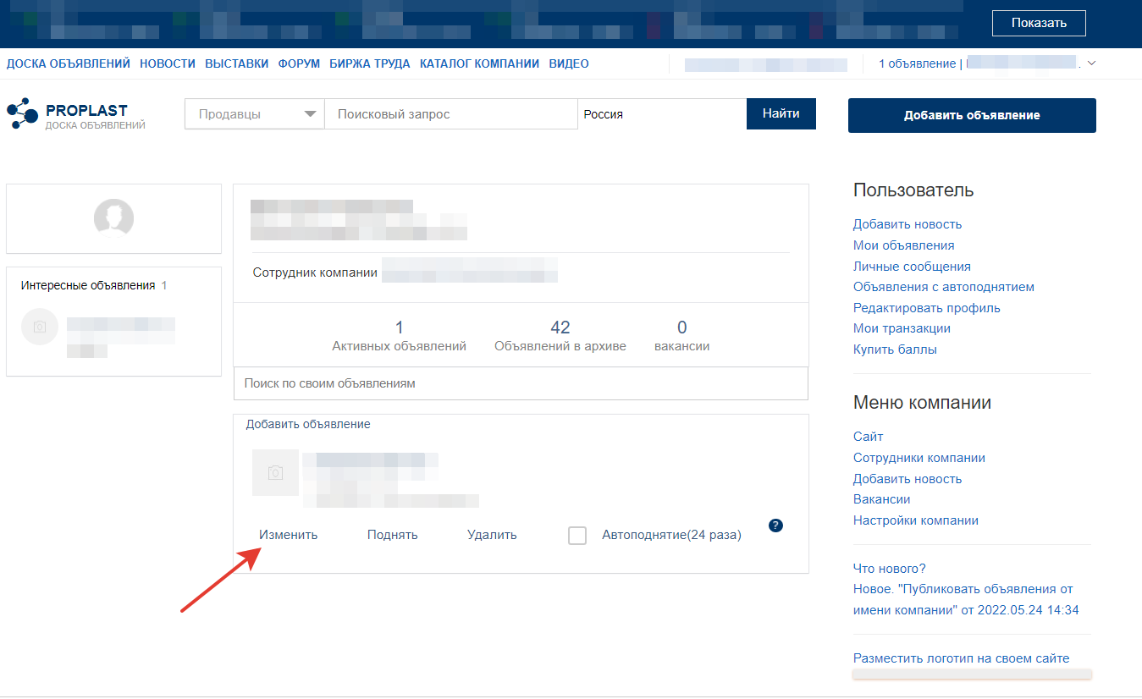Expand the account menu chevron

click(x=1091, y=63)
